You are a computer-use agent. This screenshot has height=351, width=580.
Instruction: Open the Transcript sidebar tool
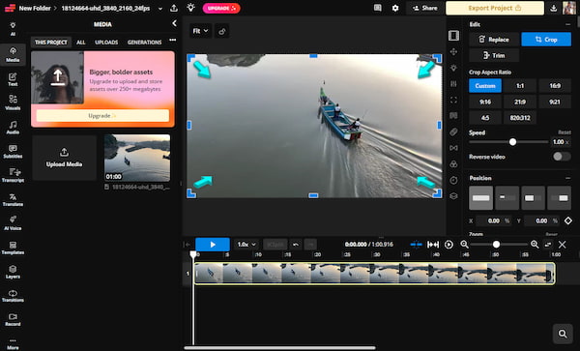[13, 175]
